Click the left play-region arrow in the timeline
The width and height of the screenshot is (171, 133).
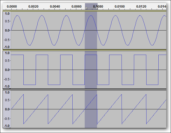(86, 8)
